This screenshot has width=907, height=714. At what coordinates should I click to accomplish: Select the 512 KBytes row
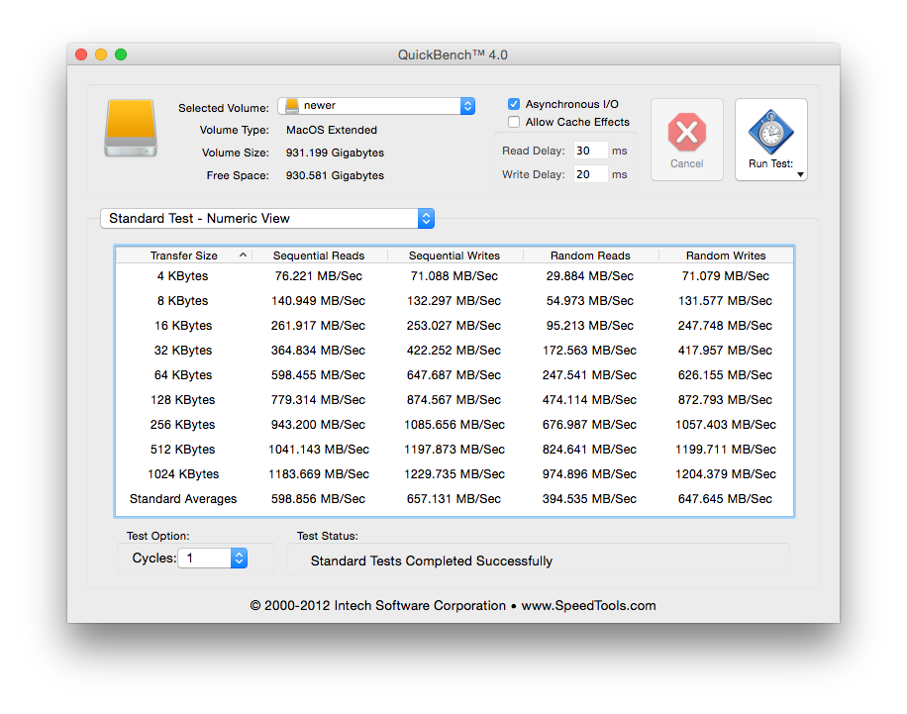click(454, 449)
